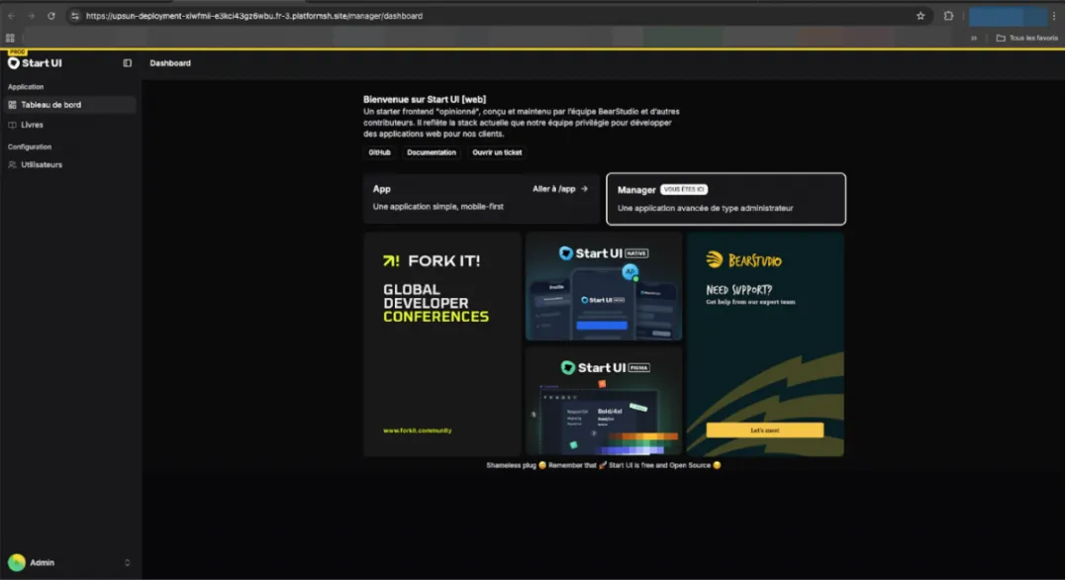Click the Start UI logo in sidebar
This screenshot has width=1066, height=580.
(35, 63)
